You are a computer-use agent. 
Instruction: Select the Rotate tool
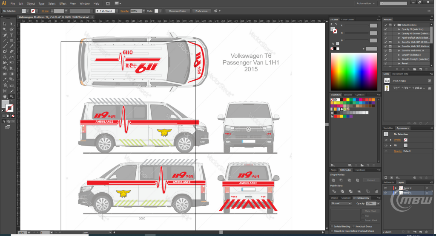coord(5,57)
